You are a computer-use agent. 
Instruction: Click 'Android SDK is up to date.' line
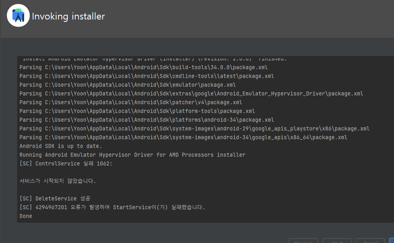60,146
